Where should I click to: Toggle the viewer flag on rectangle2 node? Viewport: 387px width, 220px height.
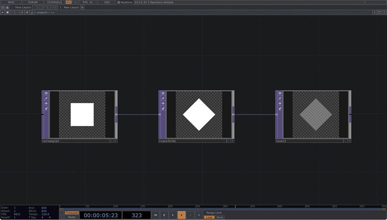click(46, 93)
